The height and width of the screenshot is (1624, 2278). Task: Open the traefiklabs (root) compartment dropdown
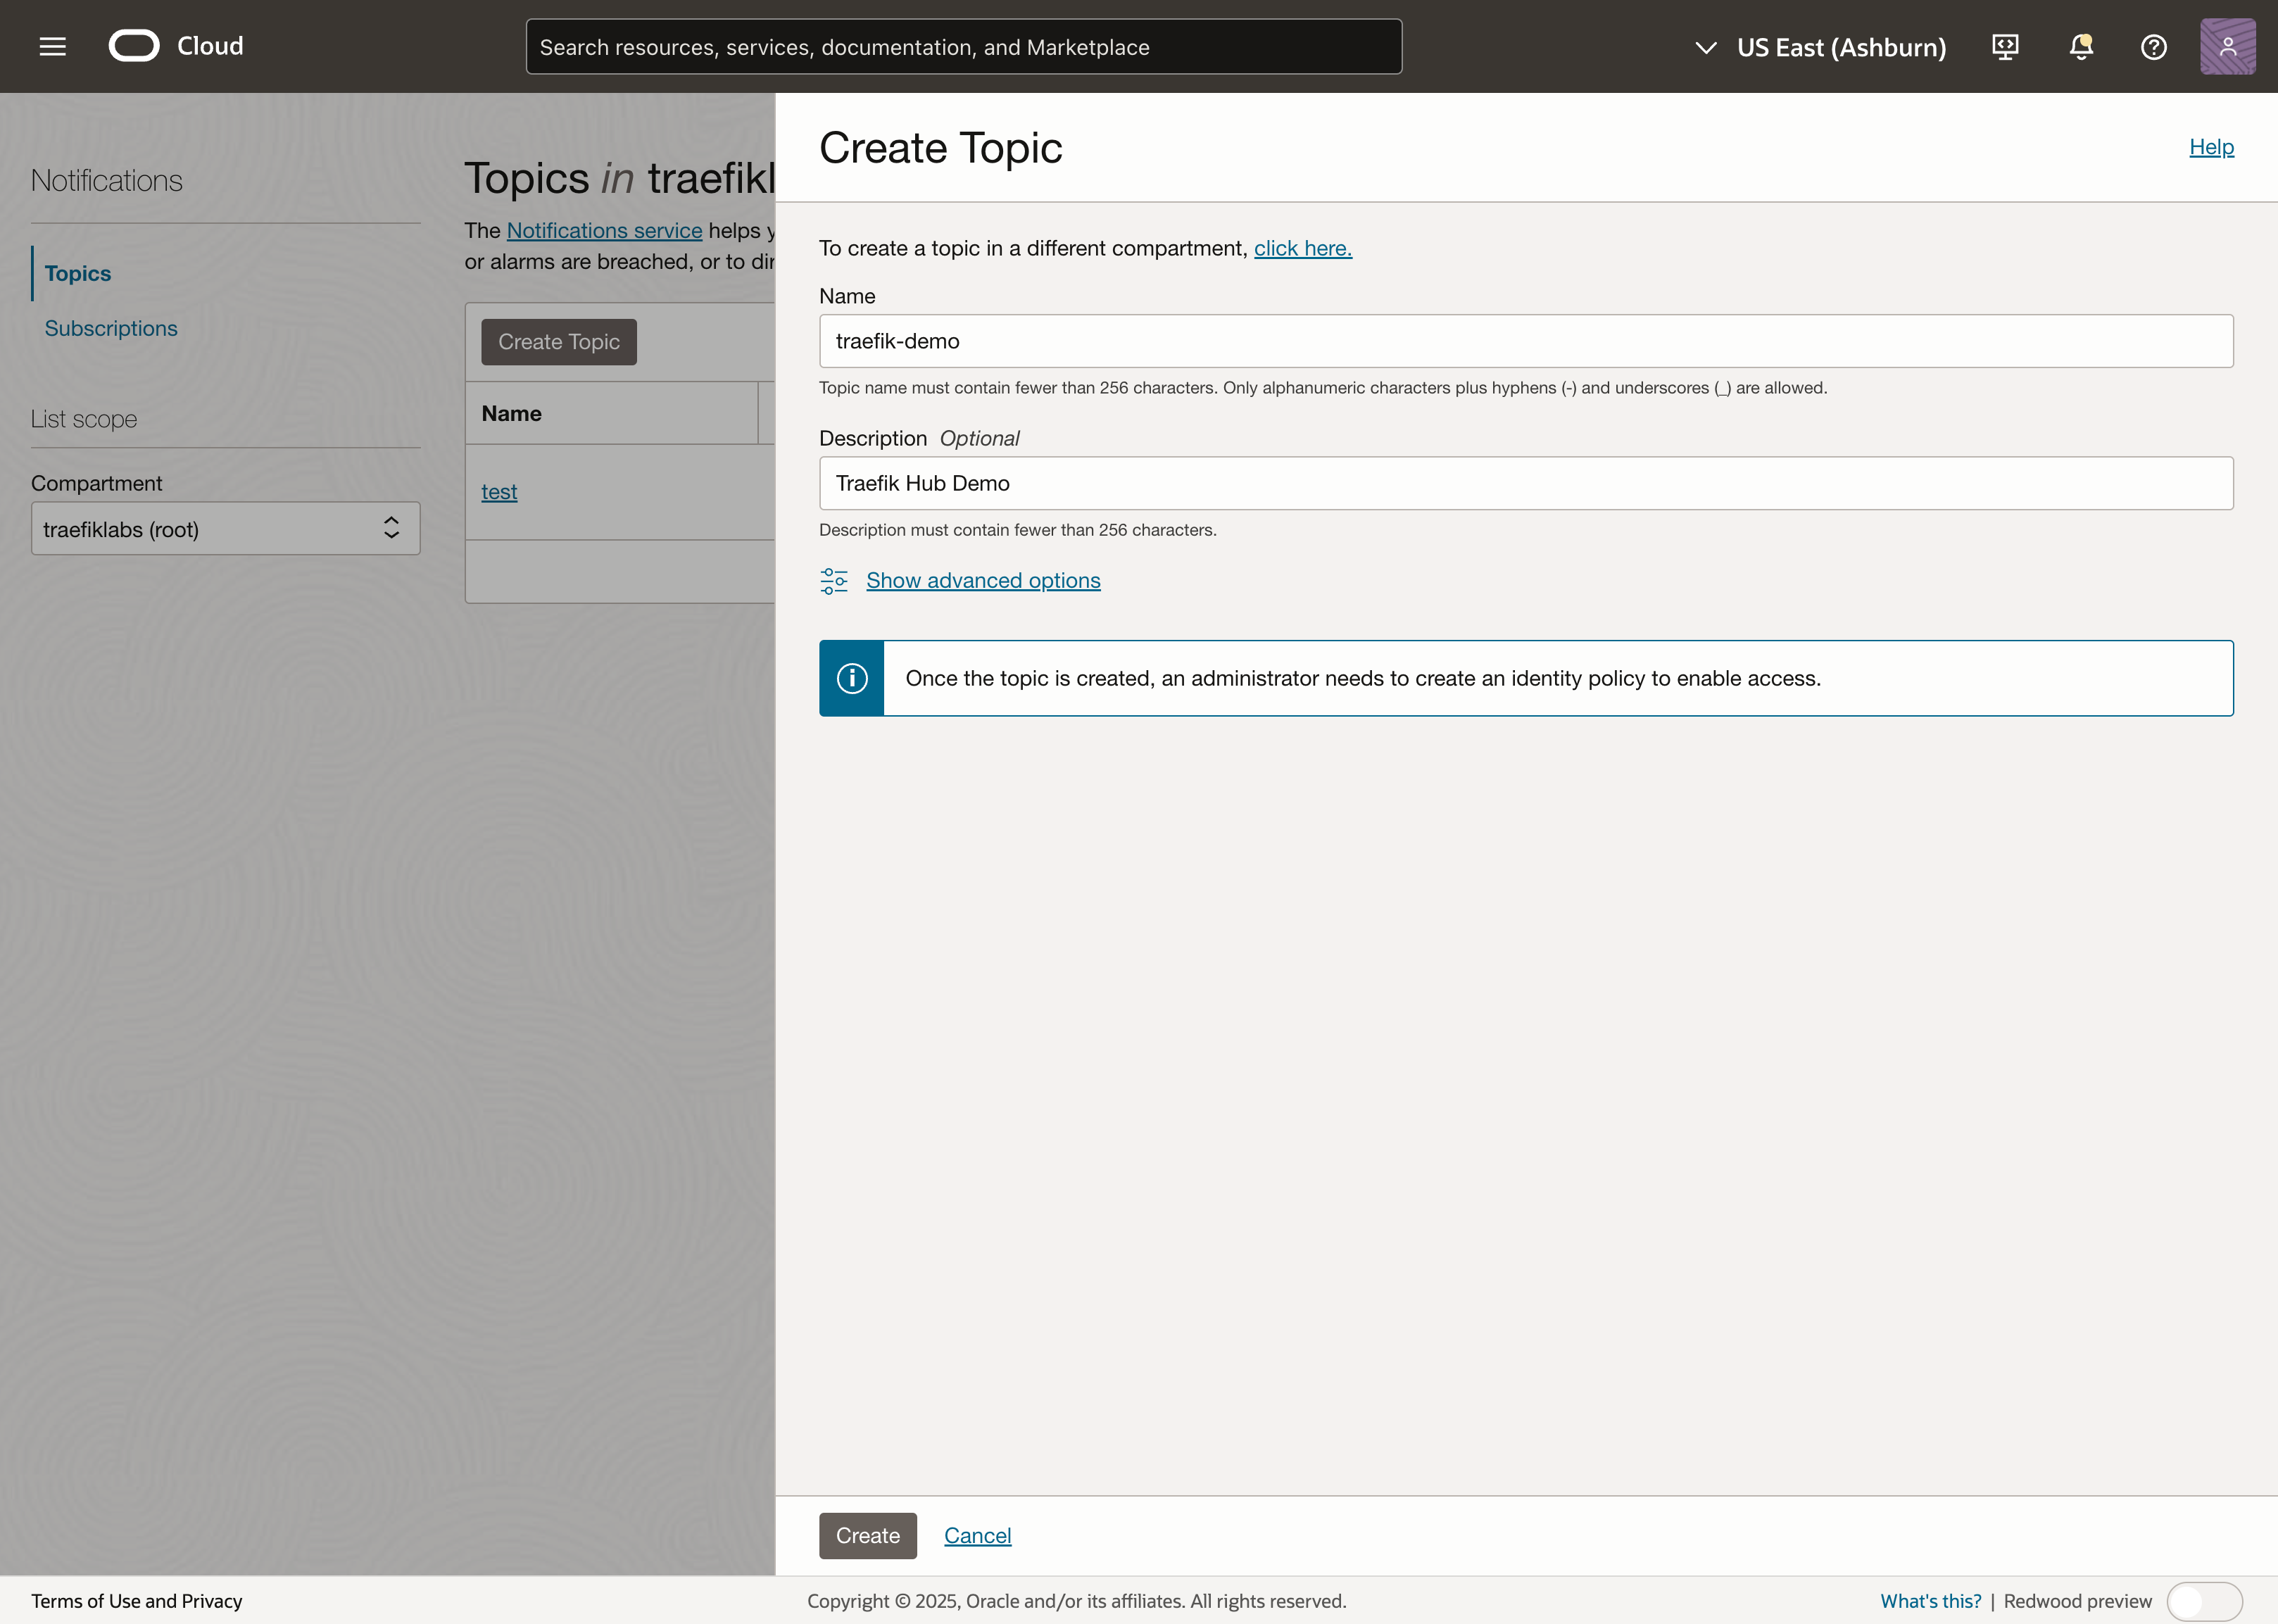(x=225, y=529)
